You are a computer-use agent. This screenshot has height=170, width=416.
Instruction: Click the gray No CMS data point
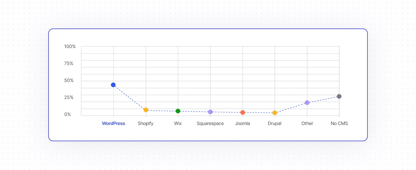(x=339, y=96)
